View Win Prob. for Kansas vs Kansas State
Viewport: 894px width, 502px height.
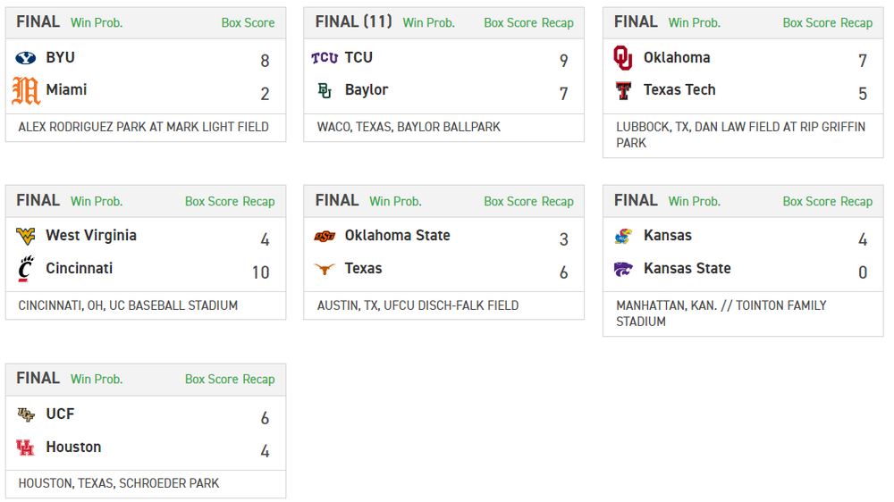point(694,202)
